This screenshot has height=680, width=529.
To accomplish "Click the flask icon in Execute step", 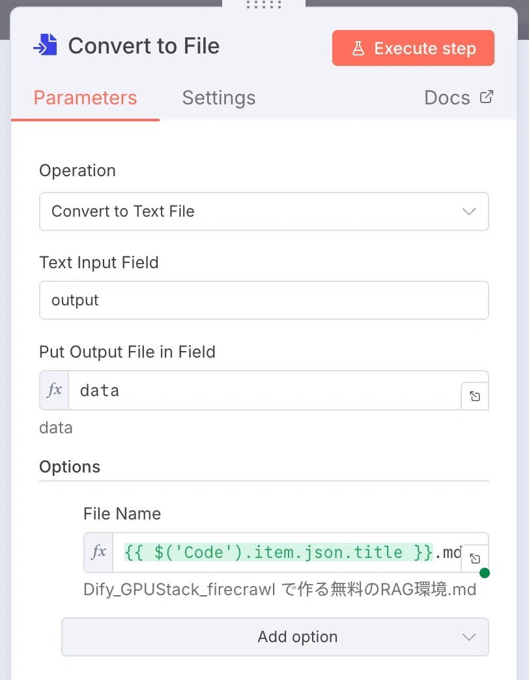I will [358, 48].
